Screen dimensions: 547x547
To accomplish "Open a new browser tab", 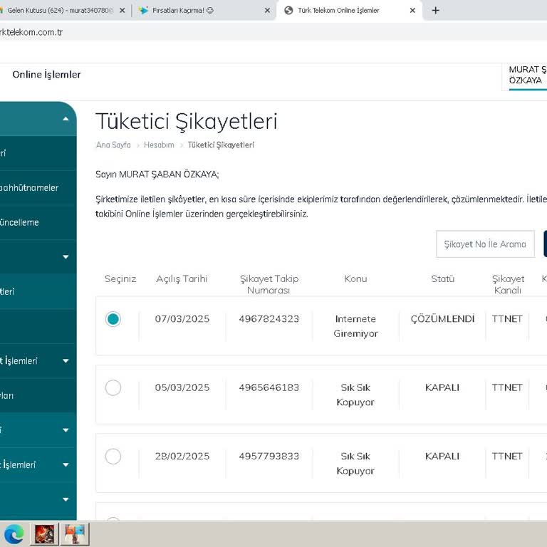I will pos(435,11).
